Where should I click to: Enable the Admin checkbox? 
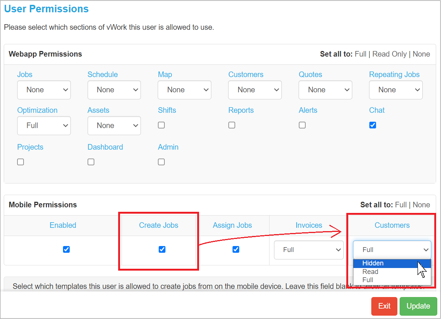point(161,162)
